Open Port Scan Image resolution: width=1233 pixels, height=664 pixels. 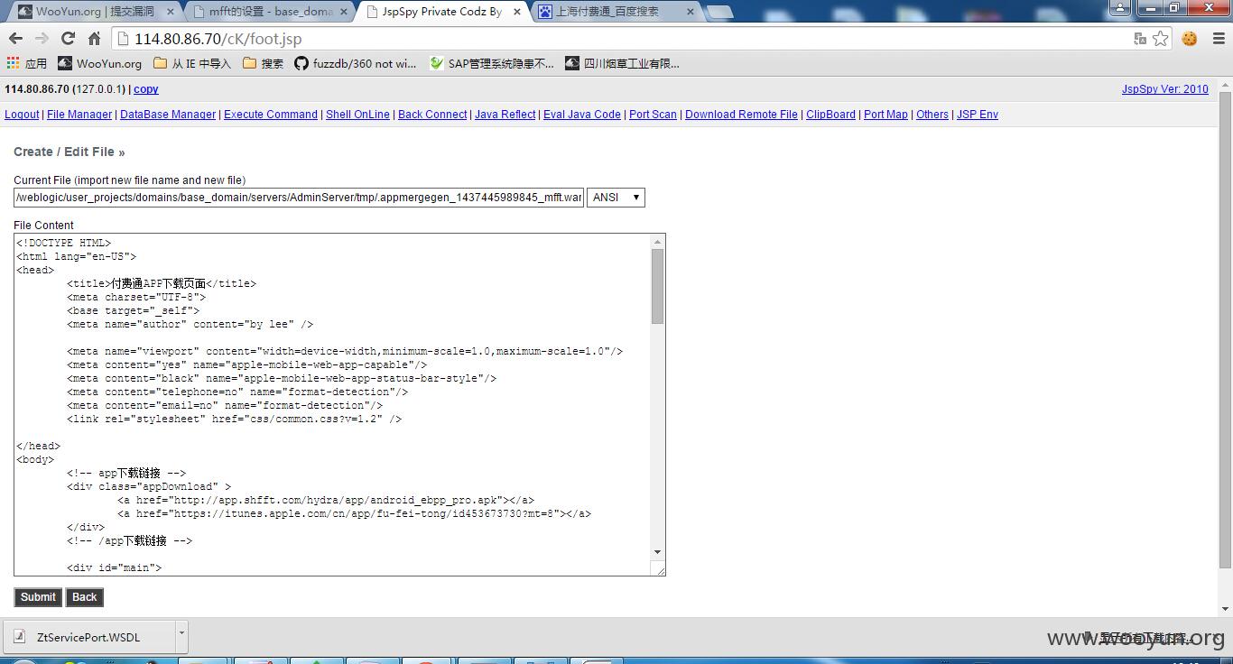click(x=653, y=115)
